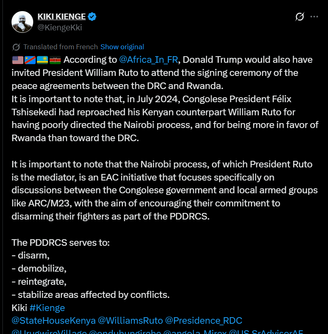Open the KIKI KIENGE profile picture

[x=23, y=22]
